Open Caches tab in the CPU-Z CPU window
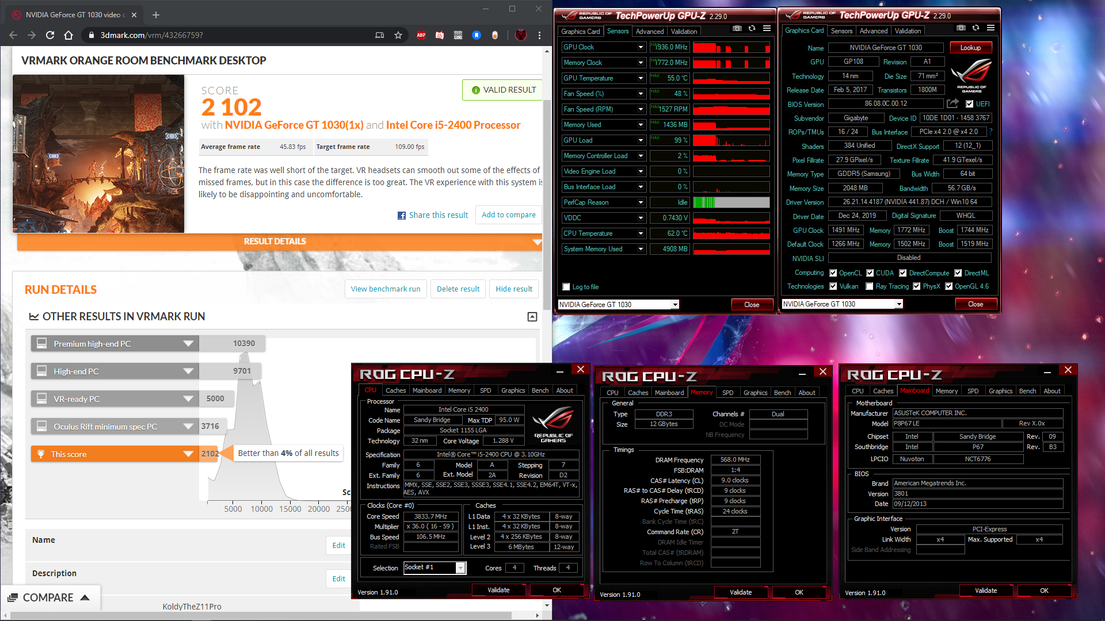Image resolution: width=1105 pixels, height=621 pixels. 395,390
